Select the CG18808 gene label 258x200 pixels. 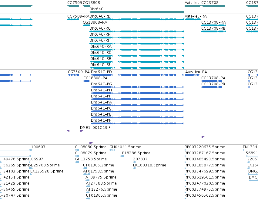click(91, 3)
